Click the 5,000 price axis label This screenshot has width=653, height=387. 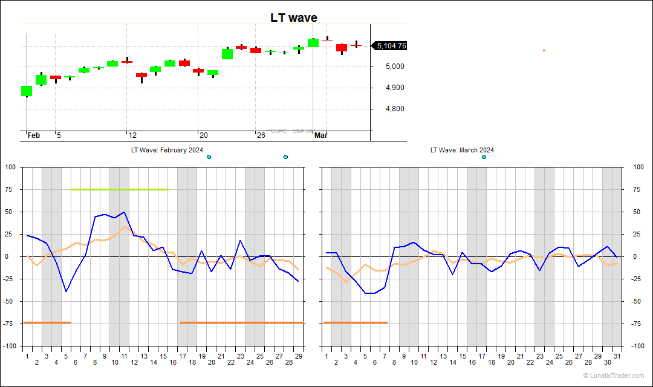point(388,67)
